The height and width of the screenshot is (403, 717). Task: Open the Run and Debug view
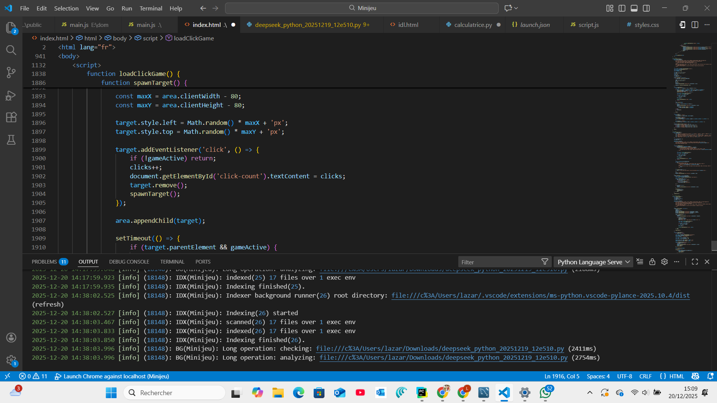pos(11,95)
